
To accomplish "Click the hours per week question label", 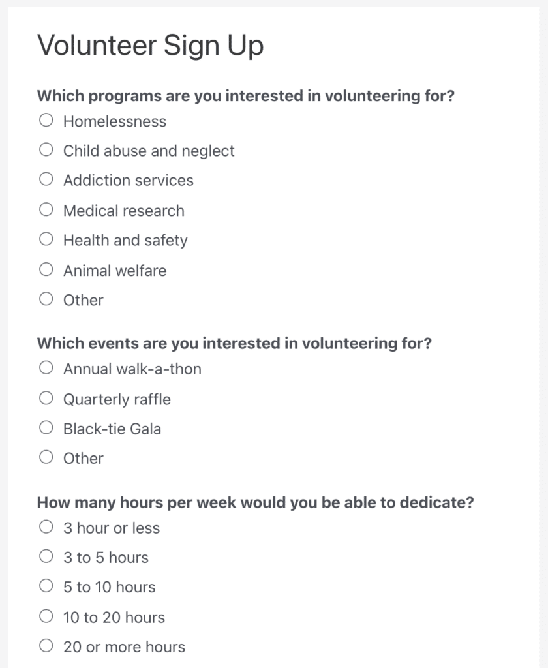I will (255, 502).
